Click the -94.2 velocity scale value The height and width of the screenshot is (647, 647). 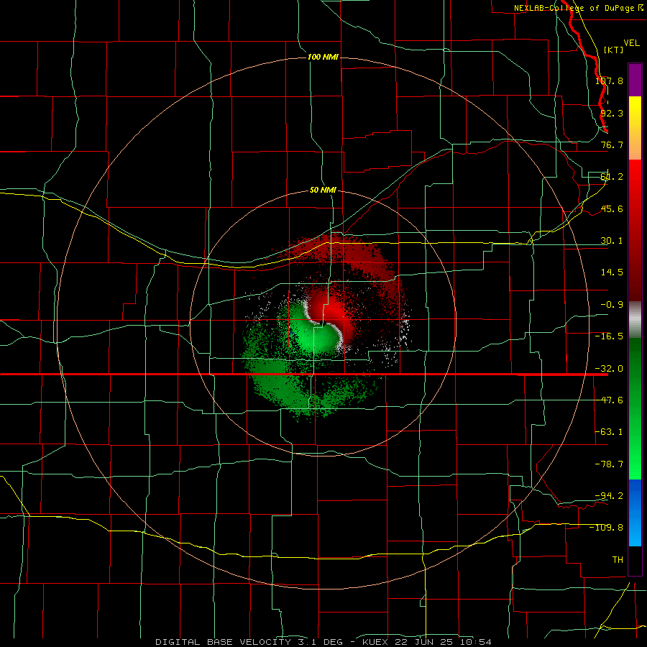tap(609, 496)
